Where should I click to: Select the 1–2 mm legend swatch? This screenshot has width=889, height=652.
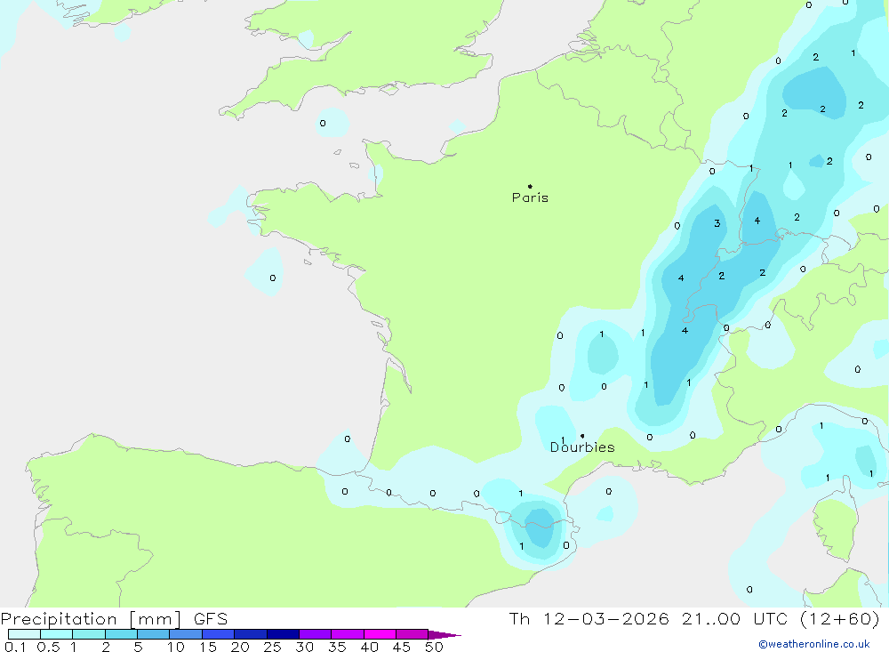click(89, 634)
